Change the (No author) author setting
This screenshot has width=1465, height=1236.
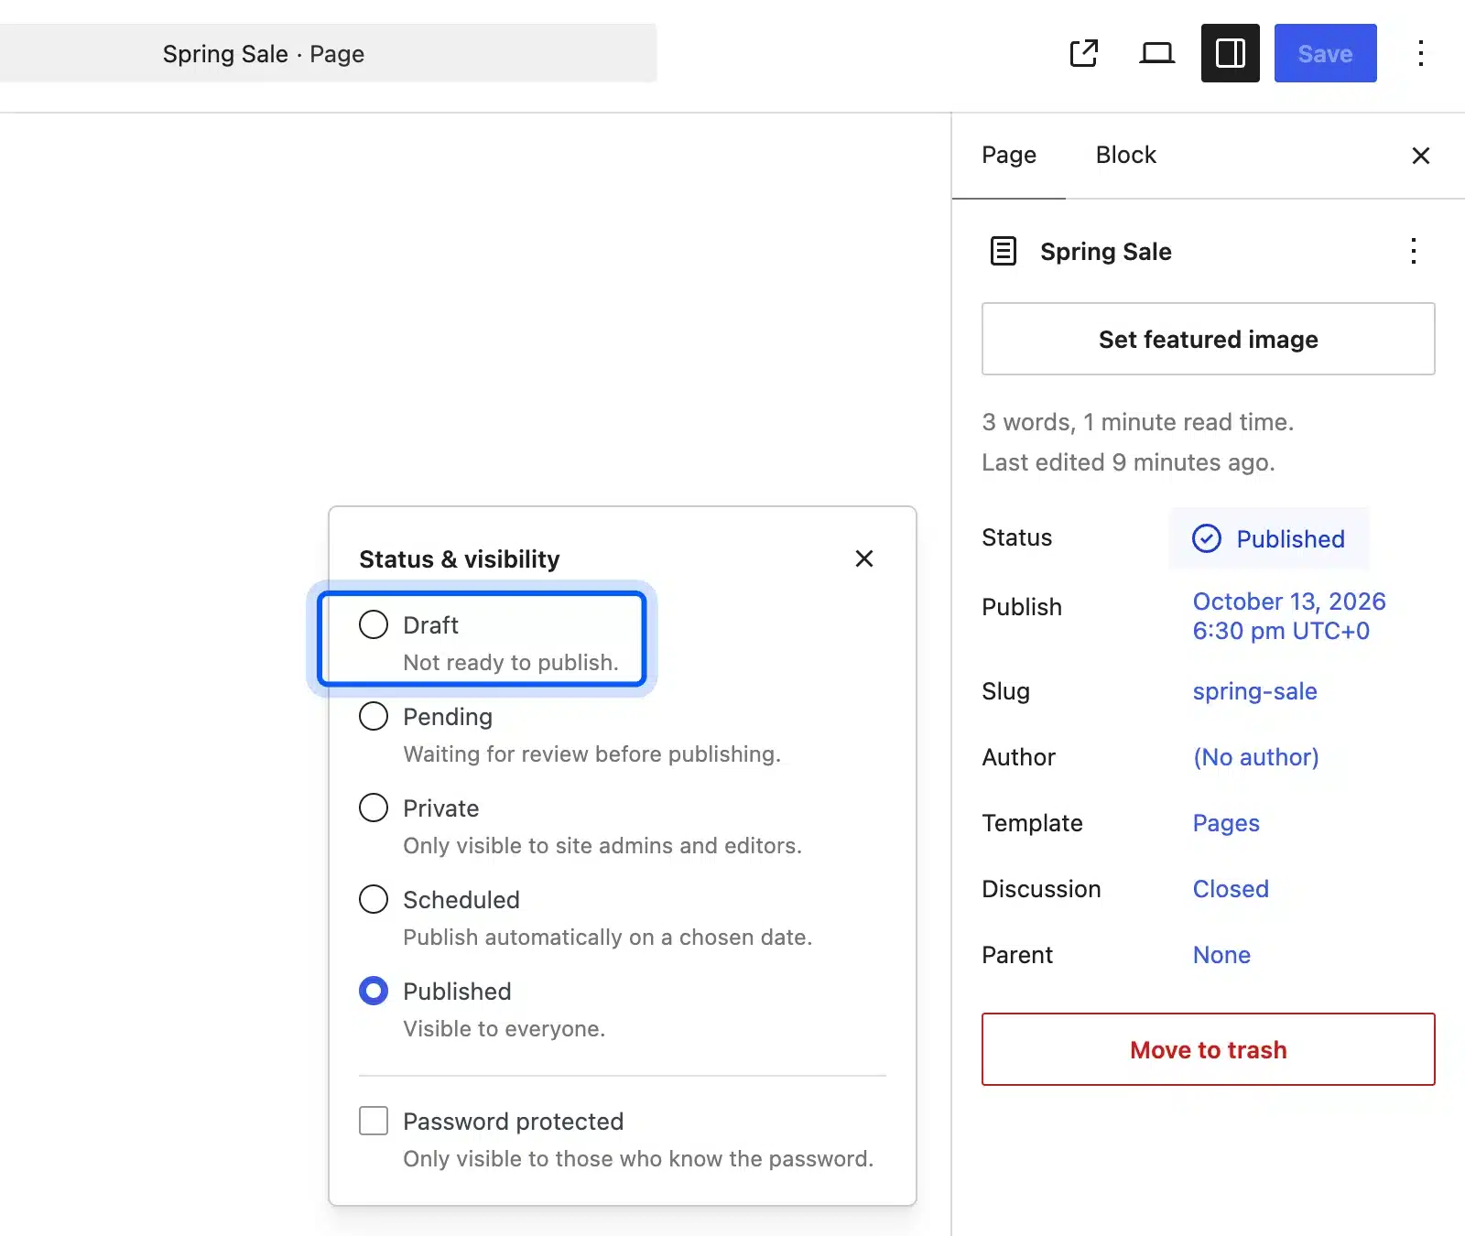click(x=1255, y=757)
